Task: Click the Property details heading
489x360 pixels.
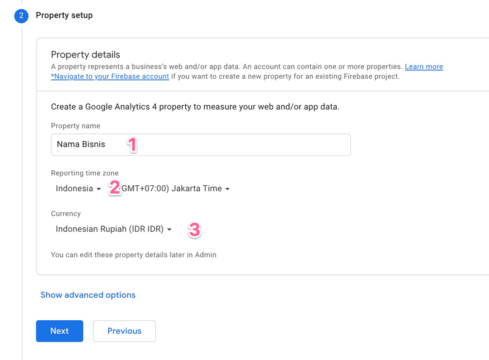Action: pyautogui.click(x=86, y=55)
